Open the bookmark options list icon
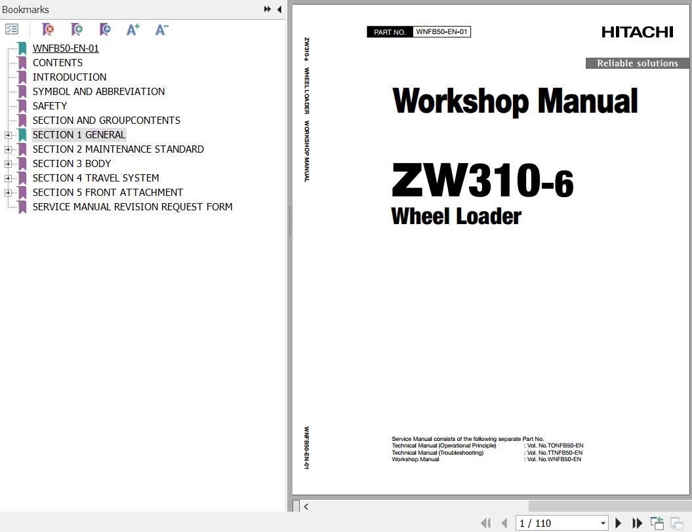Image resolution: width=692 pixels, height=532 pixels. click(x=11, y=29)
